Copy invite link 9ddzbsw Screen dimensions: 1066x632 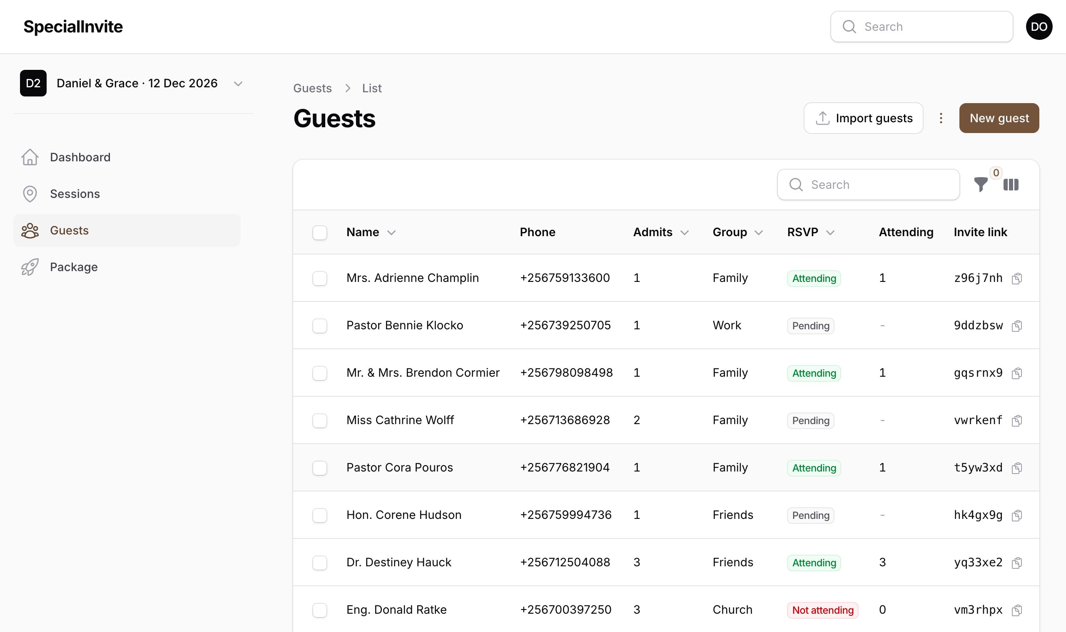click(x=1016, y=326)
